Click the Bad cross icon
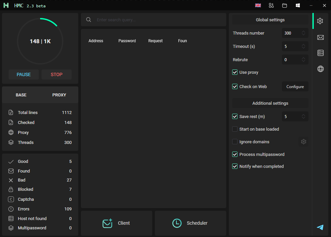 point(11,180)
